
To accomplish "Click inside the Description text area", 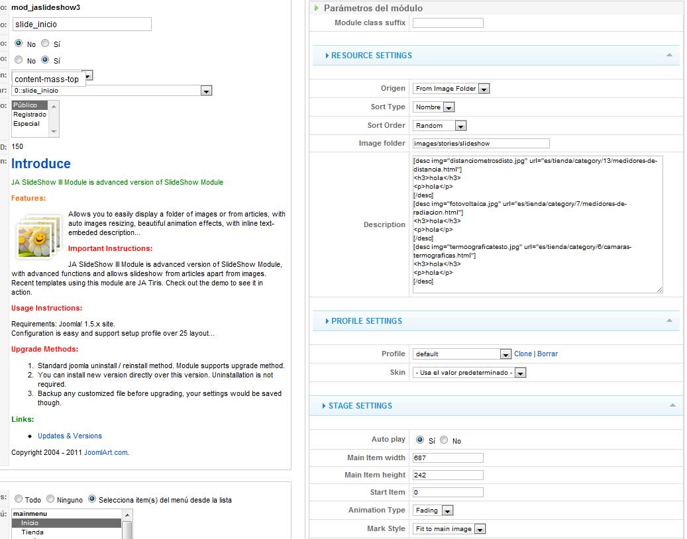I will point(537,224).
